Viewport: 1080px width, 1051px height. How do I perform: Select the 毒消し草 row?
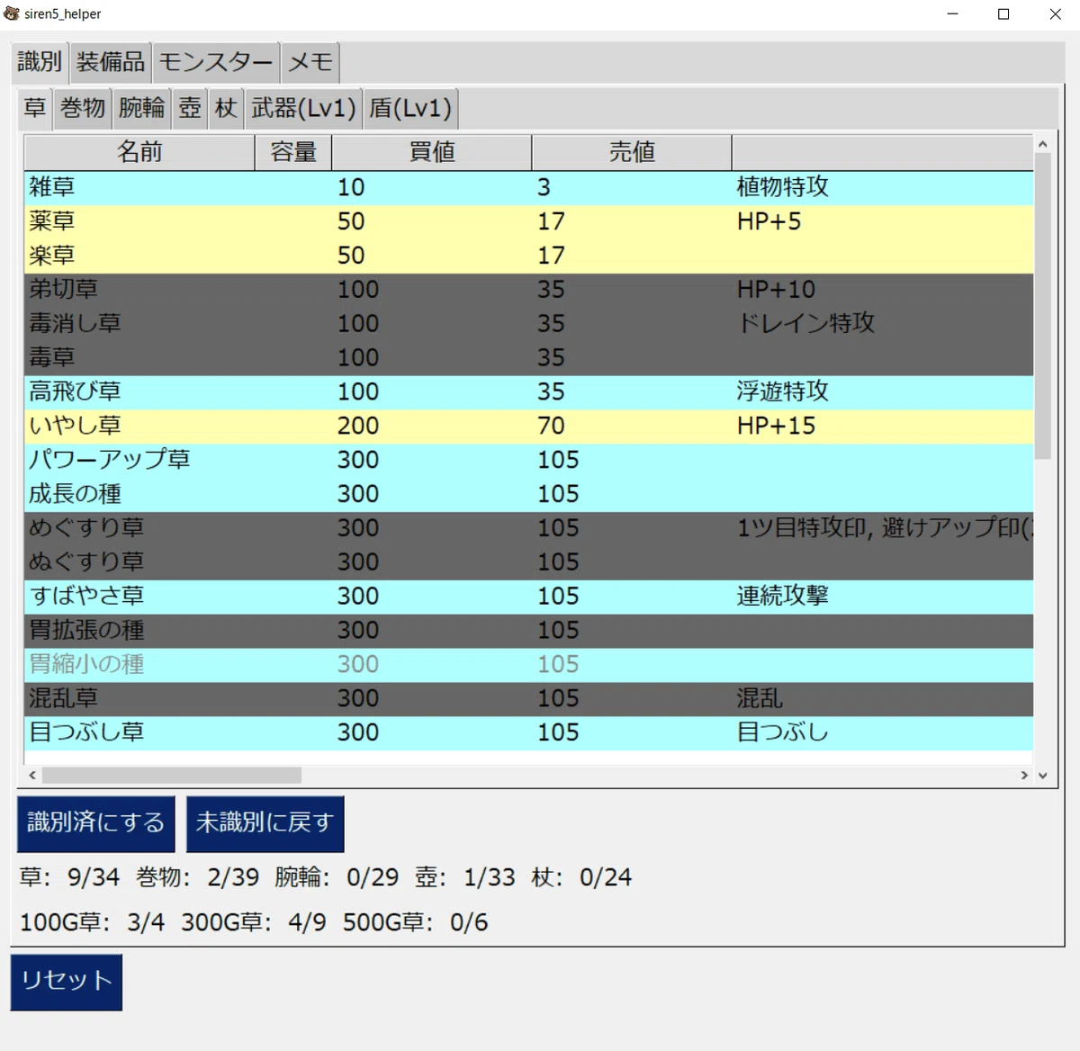[528, 324]
